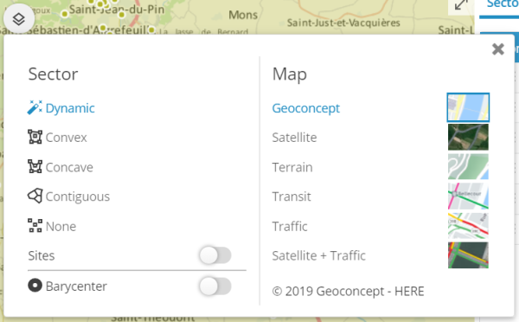The image size is (519, 322).
Task: Choose the Terrain map label
Action: click(292, 167)
